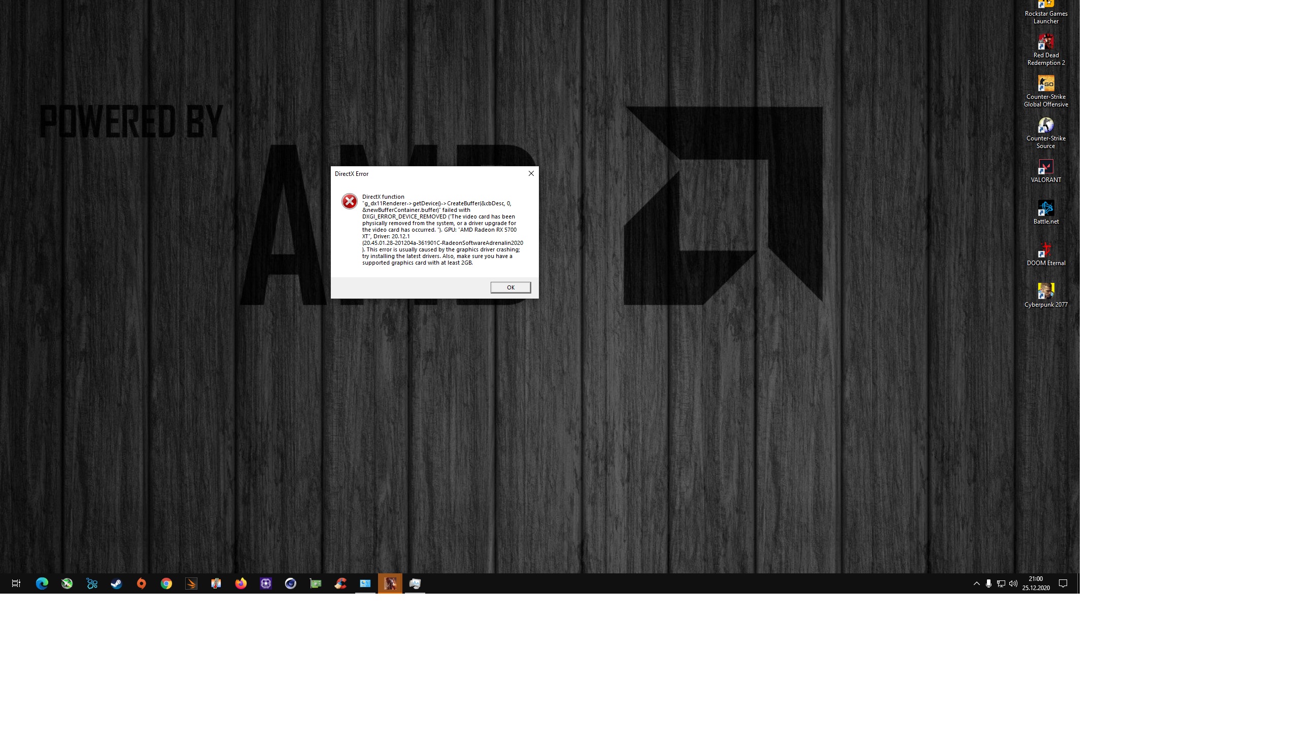Open Origin from the taskbar
This screenshot has width=1299, height=730.
click(x=141, y=583)
